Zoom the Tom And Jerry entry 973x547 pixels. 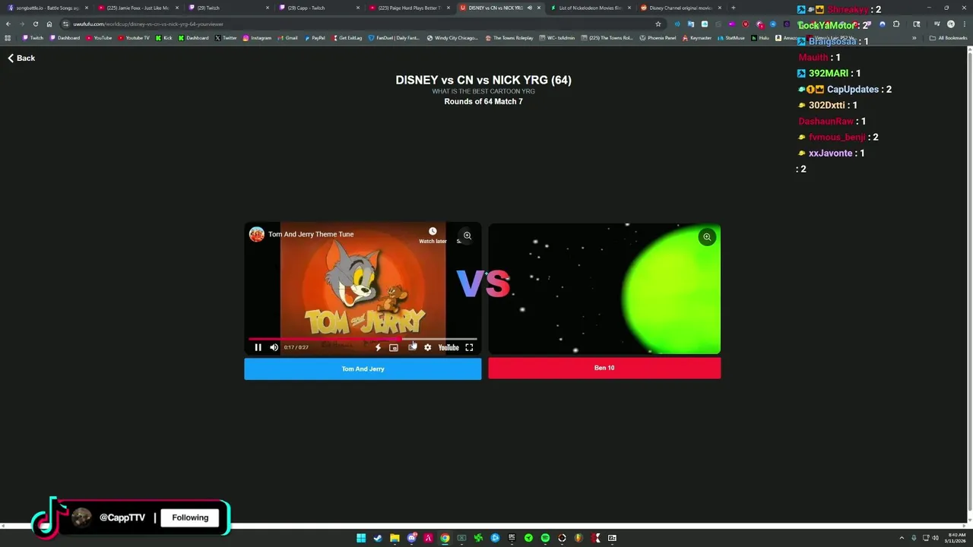click(467, 236)
